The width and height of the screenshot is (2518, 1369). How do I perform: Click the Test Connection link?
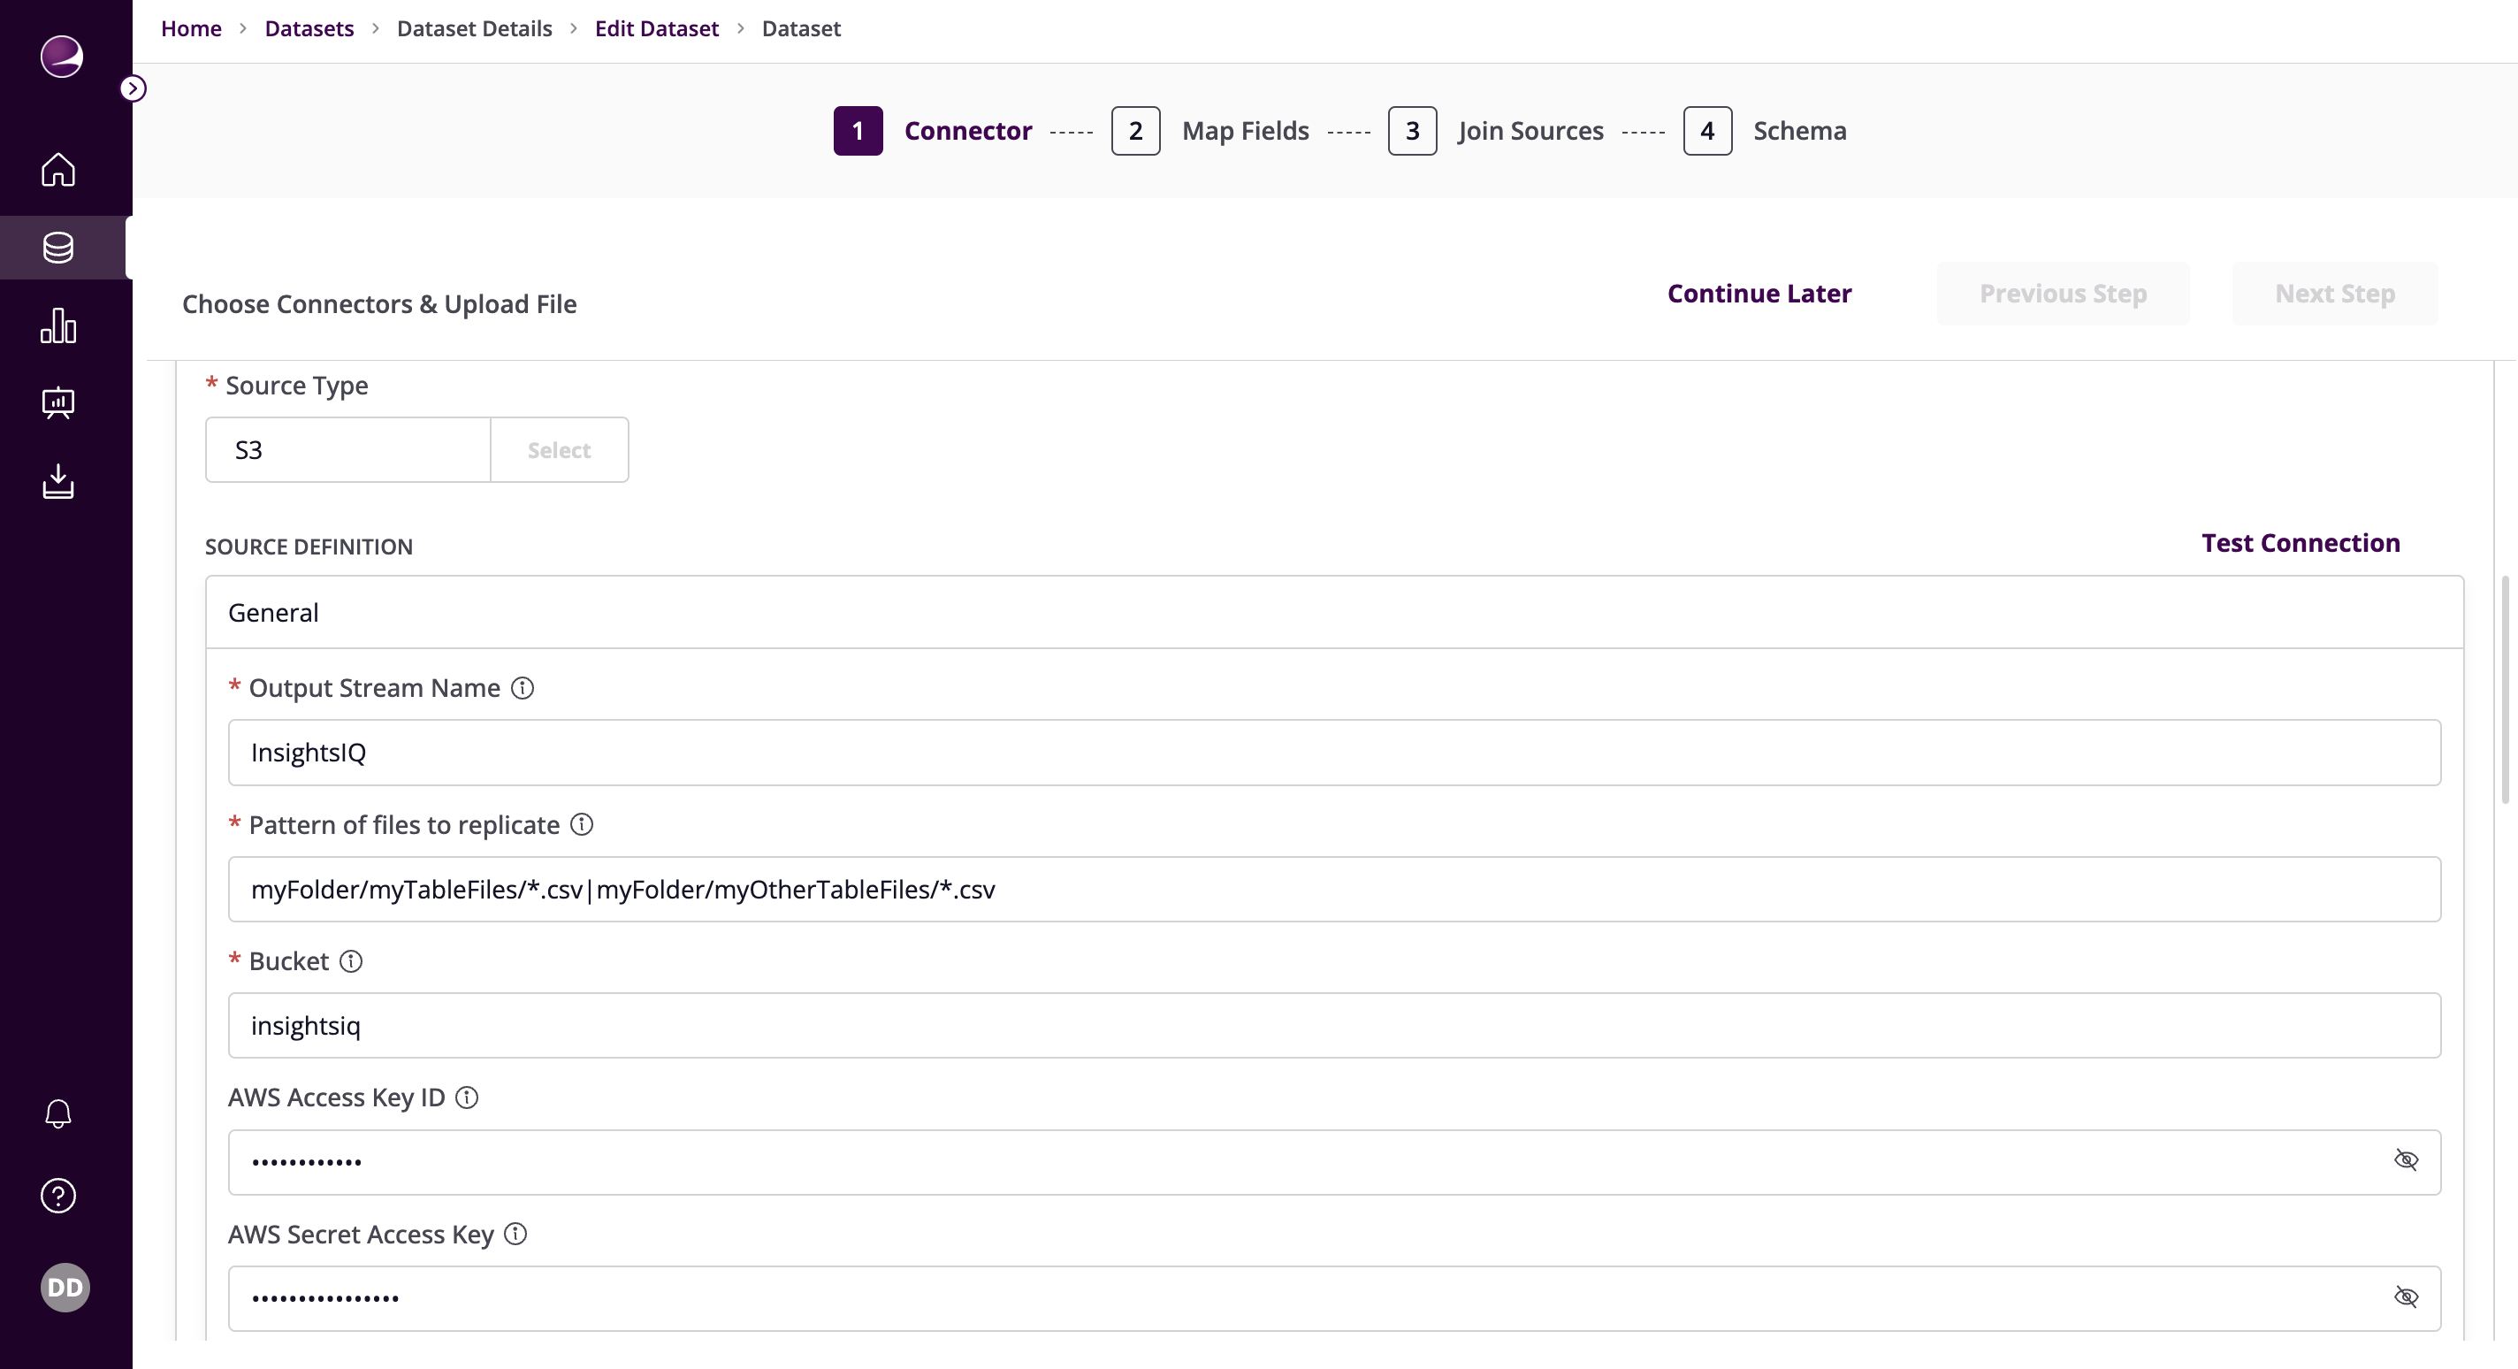(2300, 544)
